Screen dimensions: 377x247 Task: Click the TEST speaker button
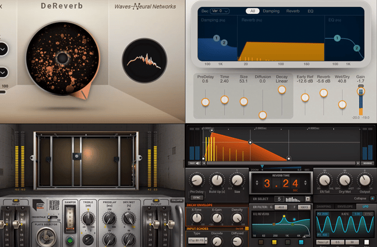[195, 163]
